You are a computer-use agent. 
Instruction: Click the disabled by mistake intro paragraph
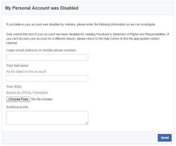[x=81, y=25]
